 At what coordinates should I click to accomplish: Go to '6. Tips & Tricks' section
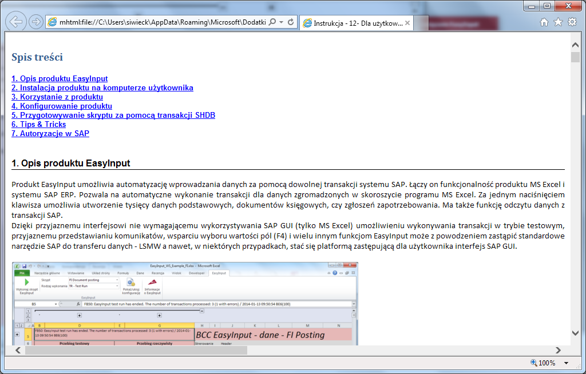[x=38, y=125]
